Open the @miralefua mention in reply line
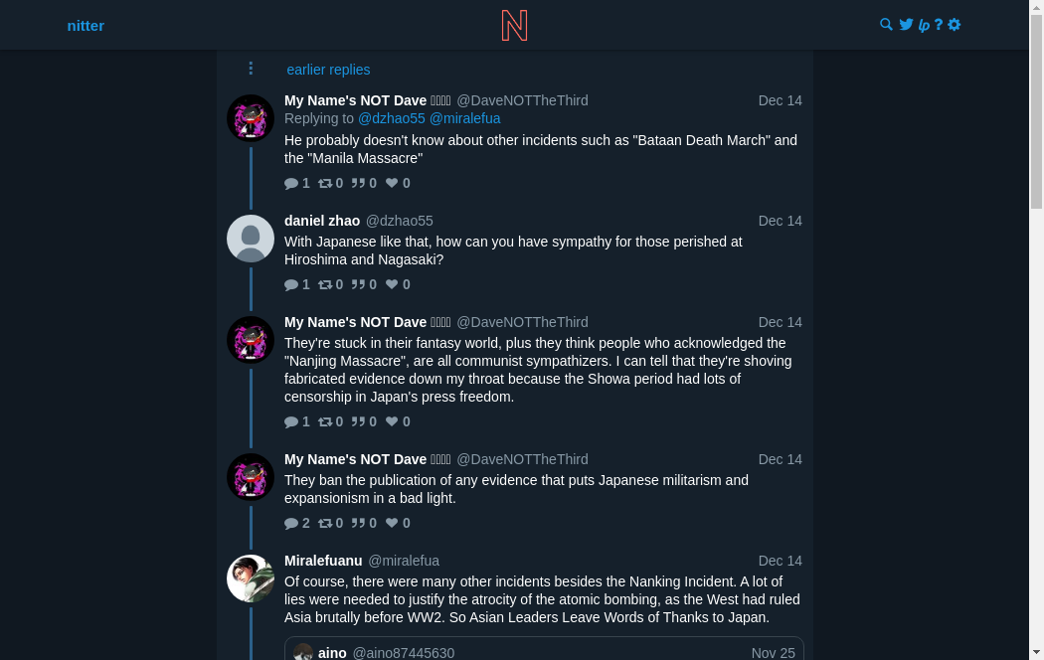Viewport: 1044px width, 660px height. click(465, 118)
